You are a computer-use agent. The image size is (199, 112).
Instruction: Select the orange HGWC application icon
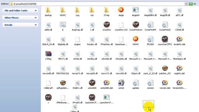click(x=136, y=39)
